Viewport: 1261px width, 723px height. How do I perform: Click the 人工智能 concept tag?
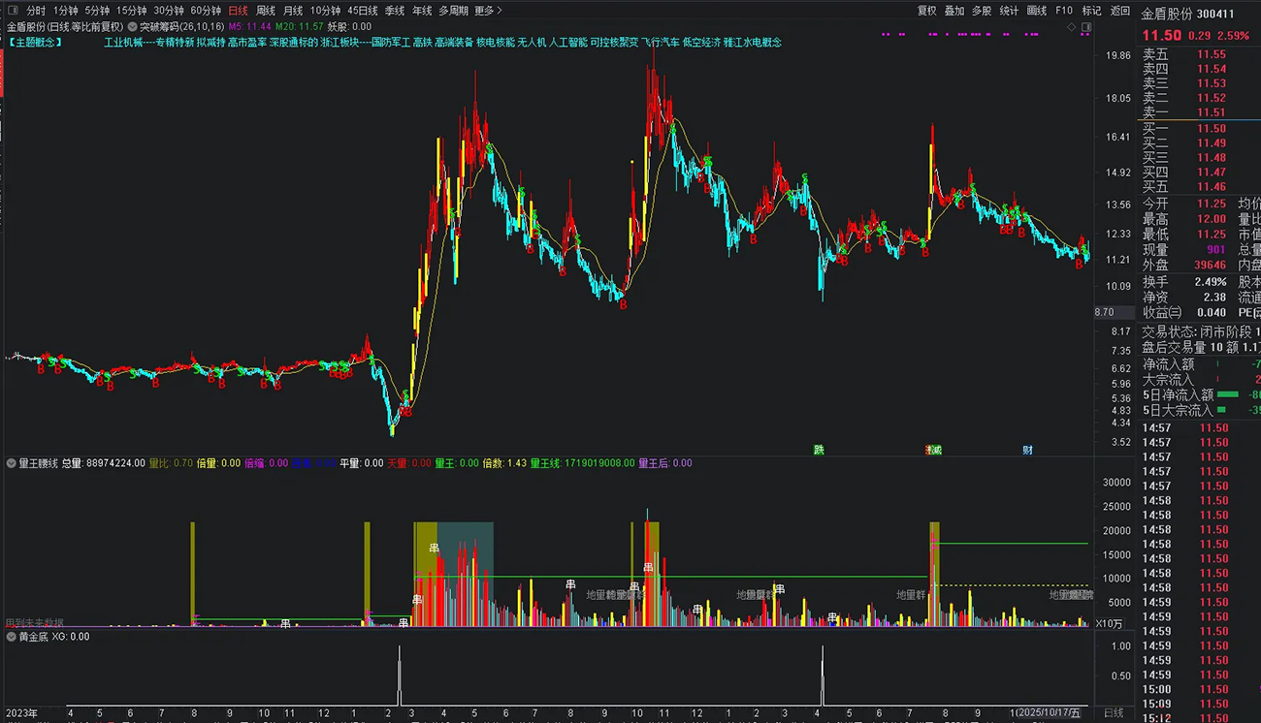pos(567,42)
